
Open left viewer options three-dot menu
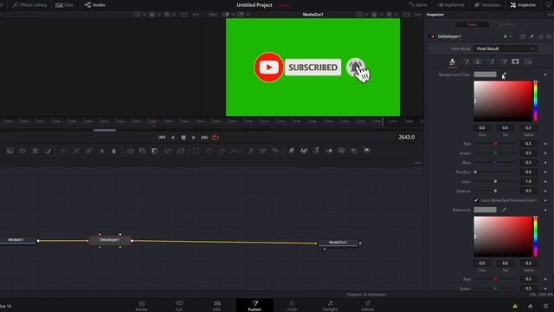click(x=196, y=15)
